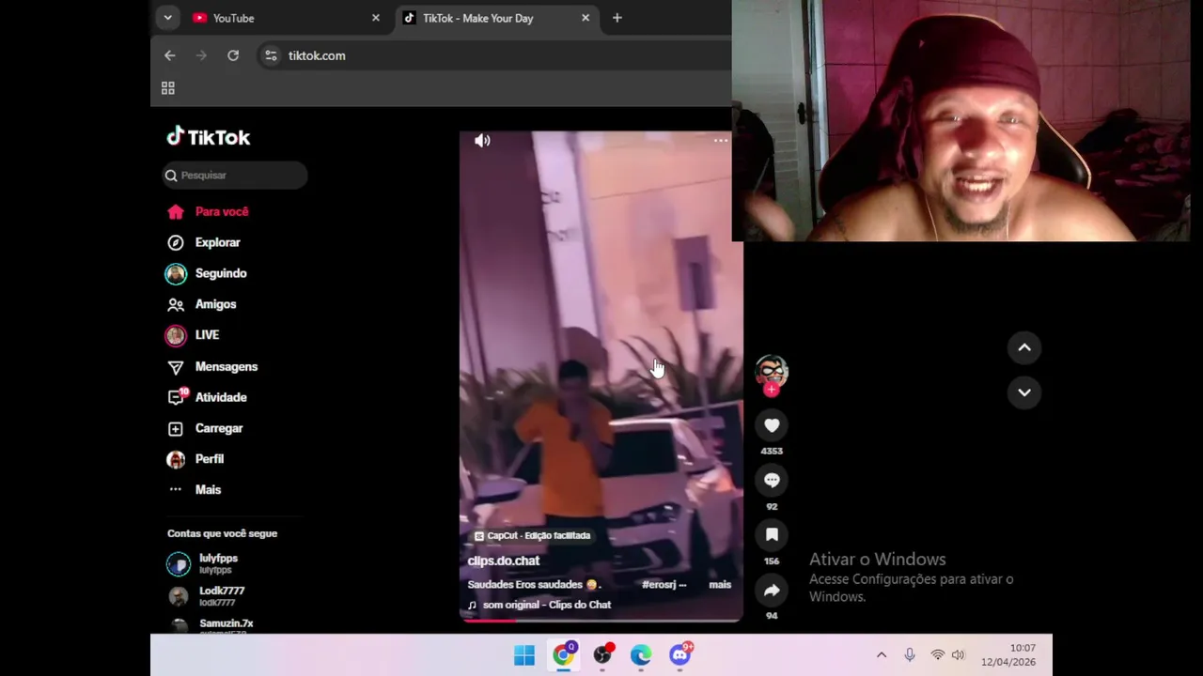1203x676 pixels.
Task: Follow creator via red plus badge
Action: [x=772, y=390]
